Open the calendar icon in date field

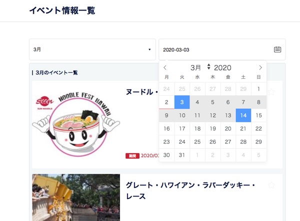[x=277, y=49]
